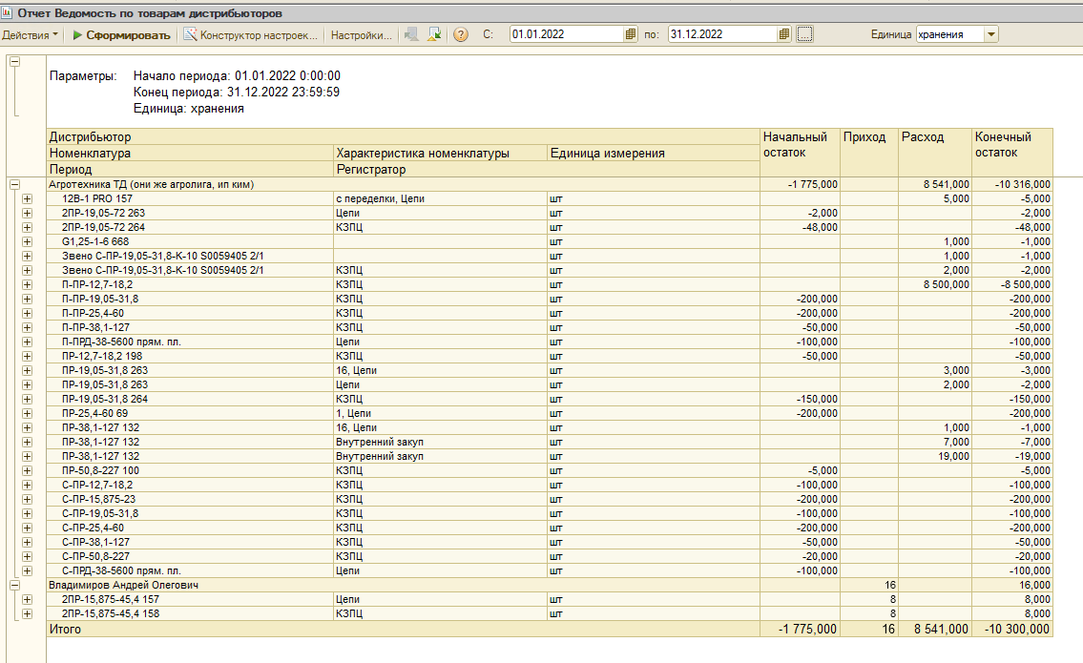
Task: Open help question mark icon
Action: click(461, 34)
